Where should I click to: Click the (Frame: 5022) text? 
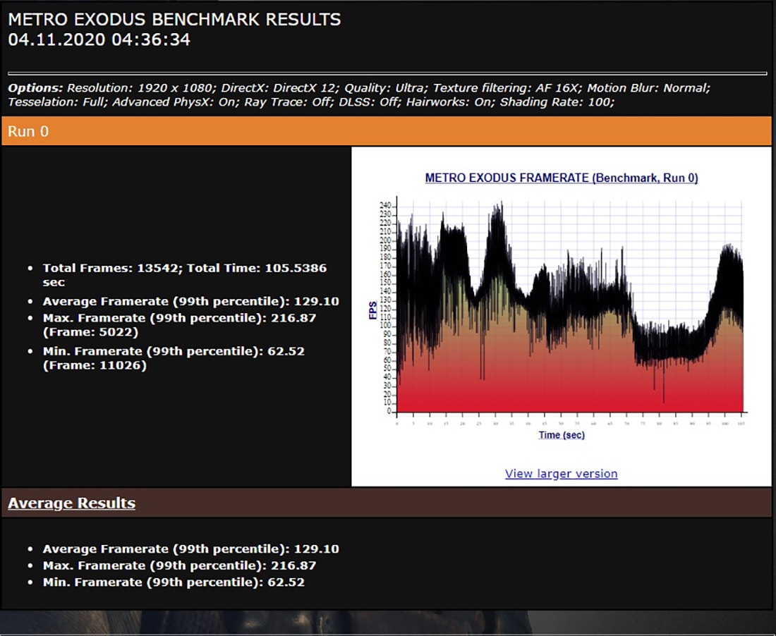click(x=90, y=332)
